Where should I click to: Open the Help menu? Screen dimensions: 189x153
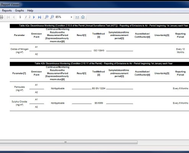point(30,11)
